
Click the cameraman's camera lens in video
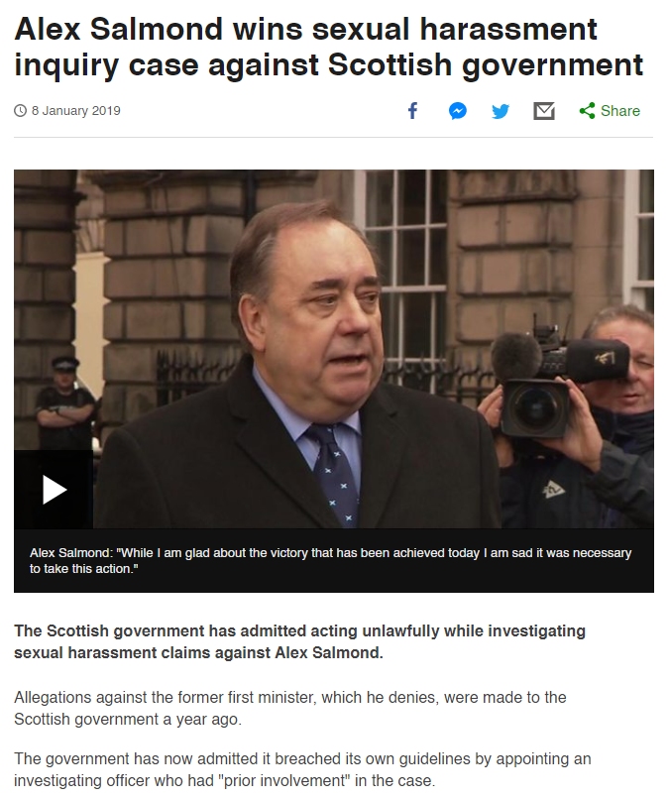(x=534, y=408)
